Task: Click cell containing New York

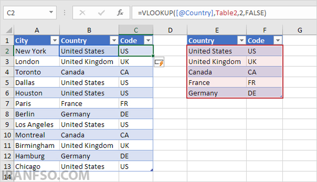Action: click(x=37, y=51)
